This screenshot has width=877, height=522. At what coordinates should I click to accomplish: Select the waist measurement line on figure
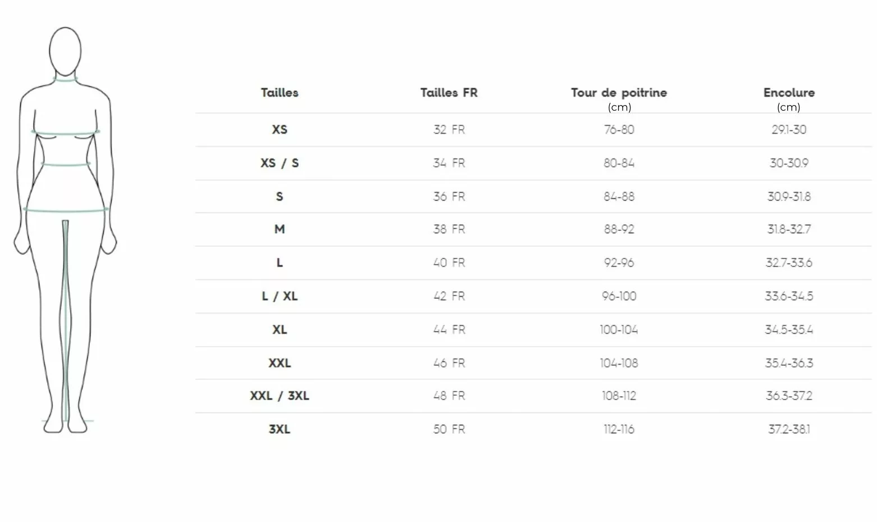click(x=66, y=165)
